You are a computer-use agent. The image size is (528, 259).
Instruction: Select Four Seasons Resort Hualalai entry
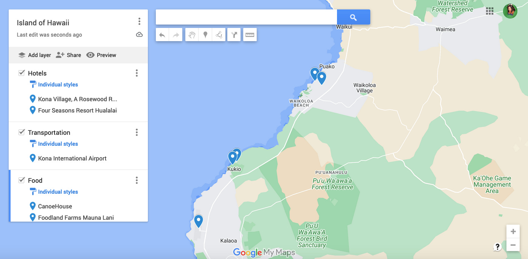[78, 111]
